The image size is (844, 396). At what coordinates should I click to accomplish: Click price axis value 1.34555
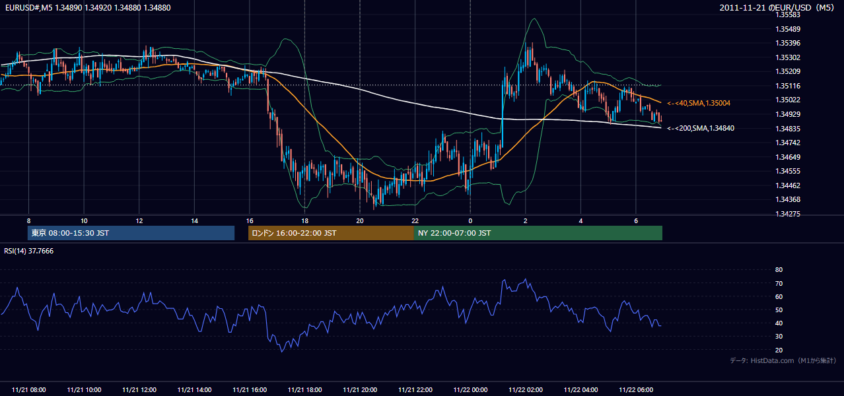click(788, 171)
